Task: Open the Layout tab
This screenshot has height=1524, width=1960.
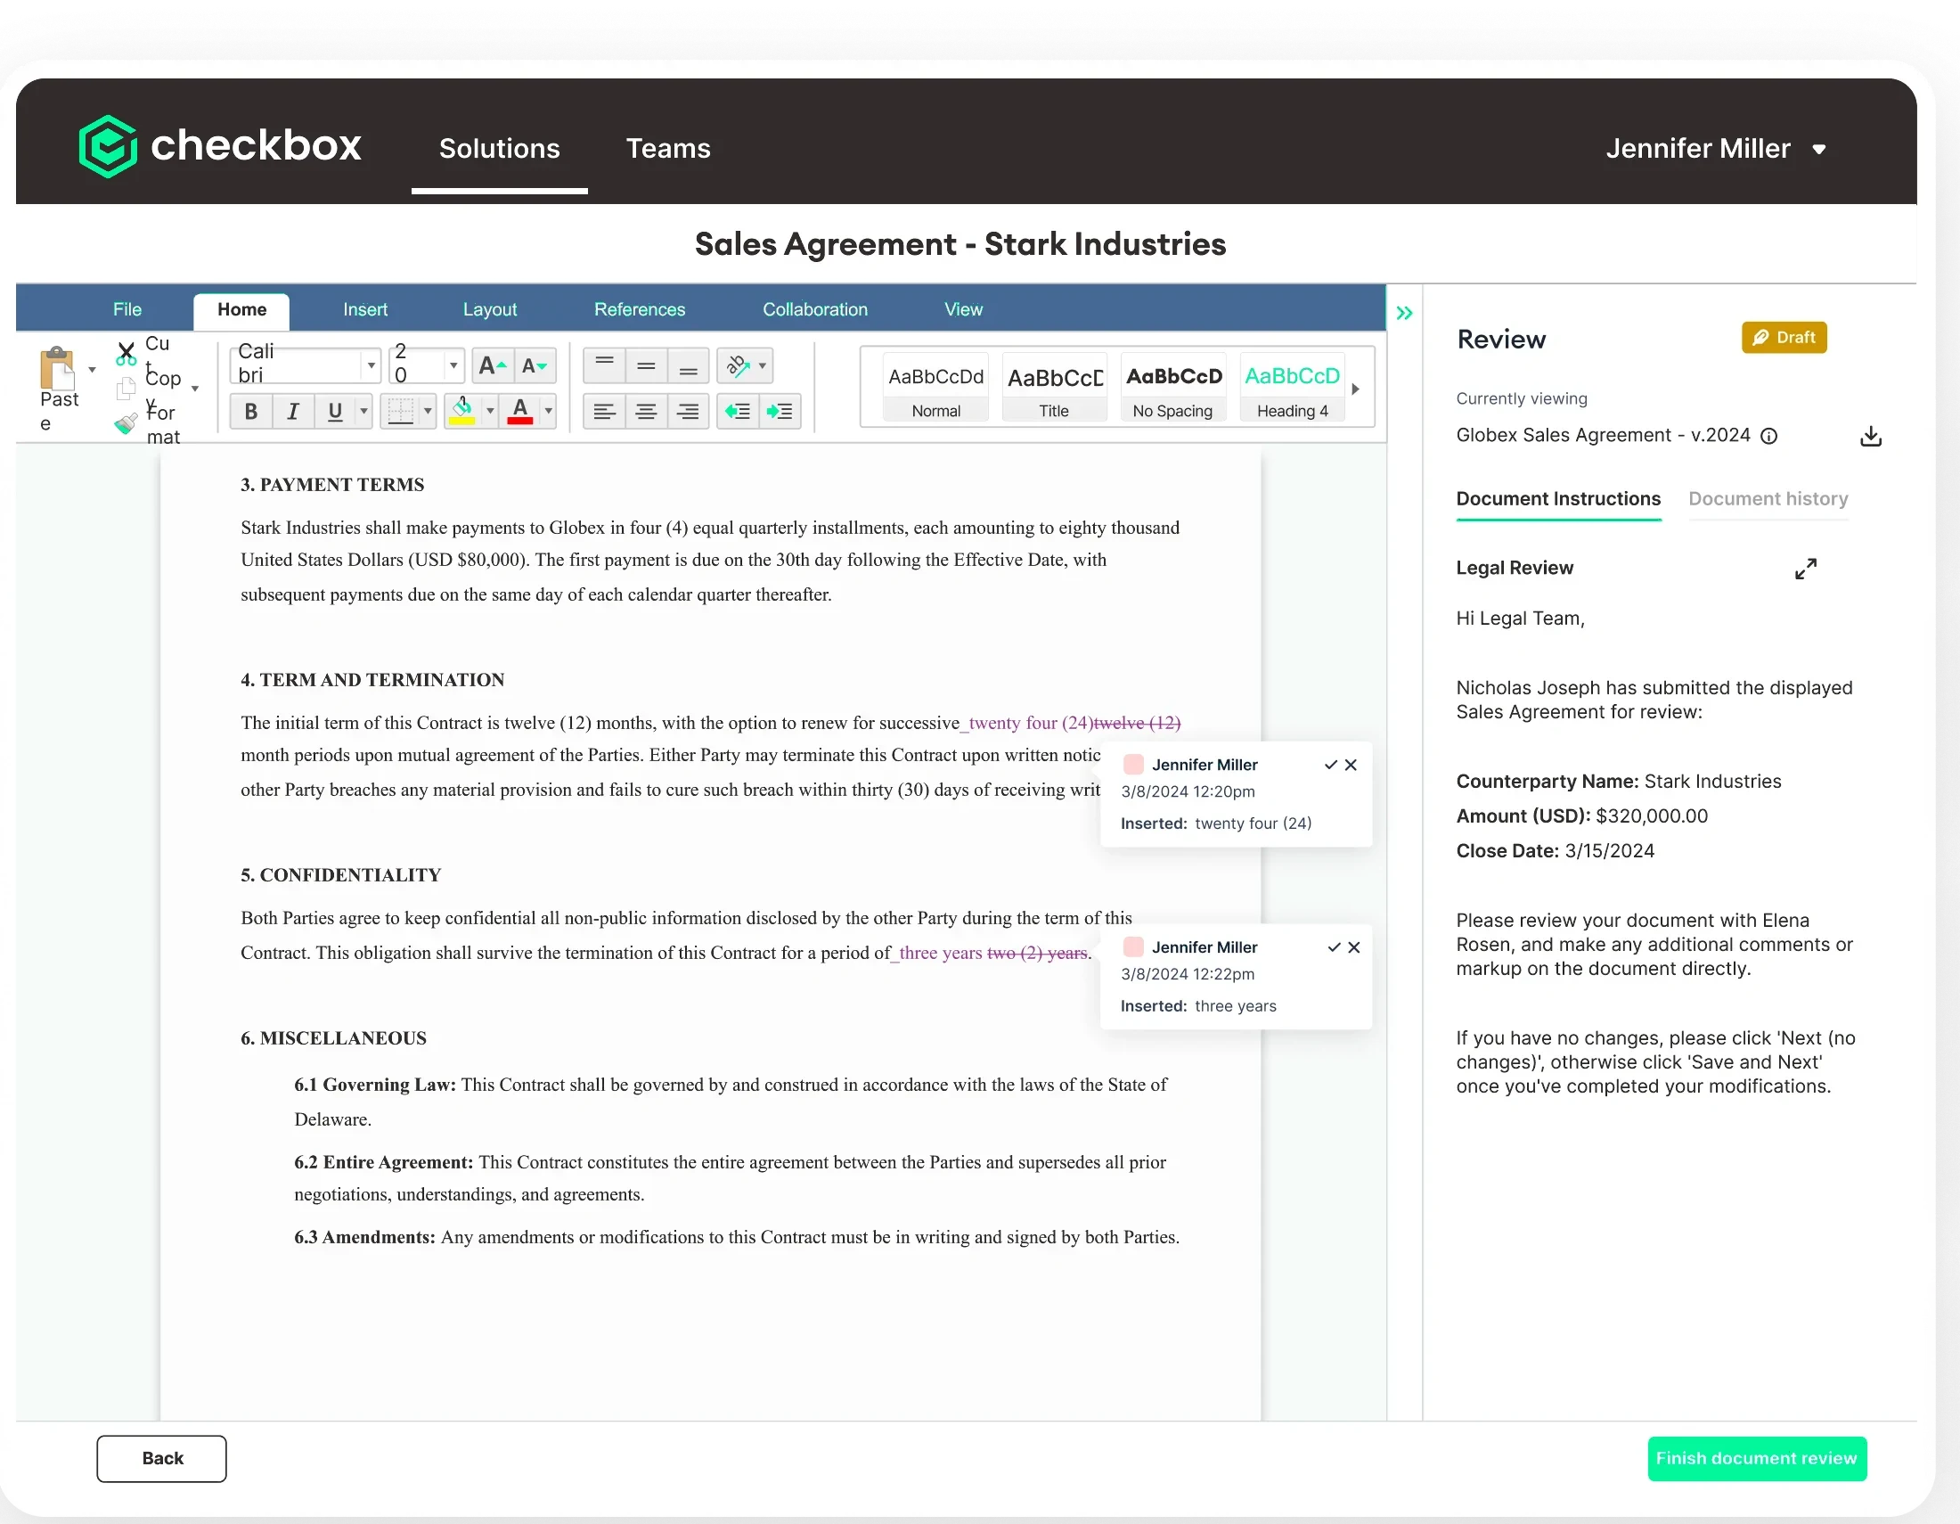Action: [x=490, y=309]
